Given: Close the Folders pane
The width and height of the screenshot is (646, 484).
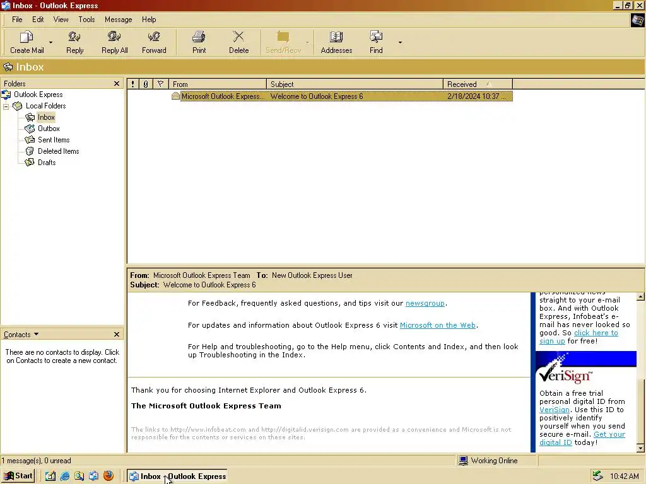Looking at the screenshot, I should (117, 84).
